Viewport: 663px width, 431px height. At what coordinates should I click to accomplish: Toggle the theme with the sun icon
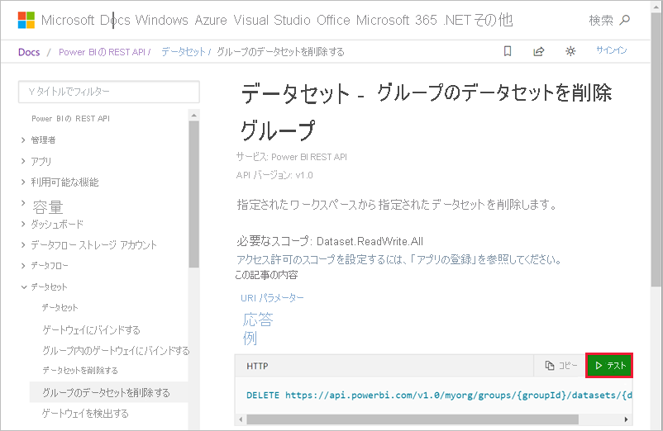pyautogui.click(x=570, y=51)
